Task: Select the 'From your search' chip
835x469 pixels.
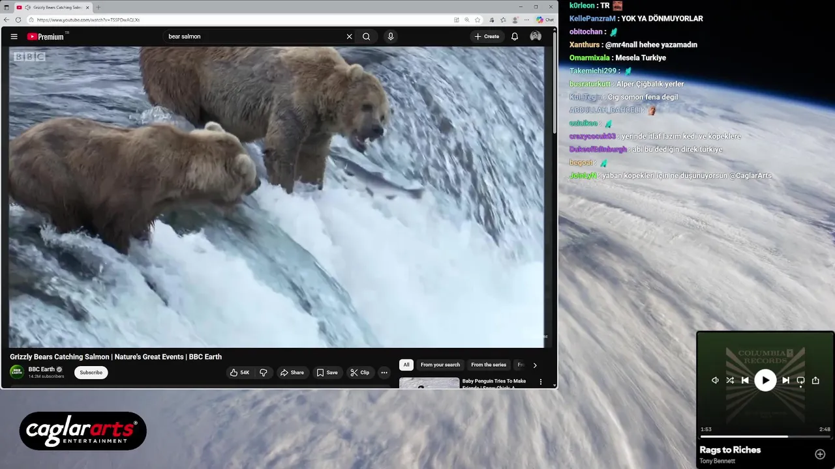Action: 440,365
